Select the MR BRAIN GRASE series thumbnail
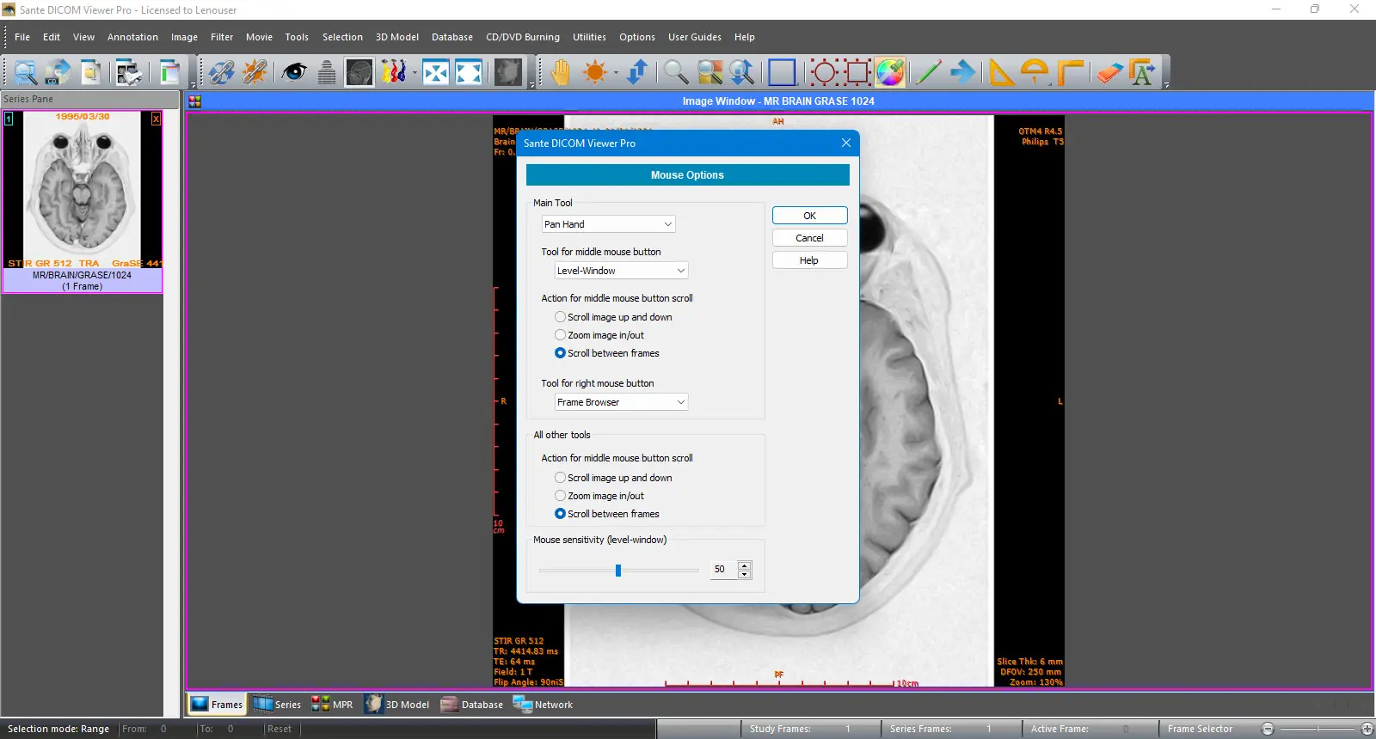Screen dimensions: 1376x739 click(83, 202)
